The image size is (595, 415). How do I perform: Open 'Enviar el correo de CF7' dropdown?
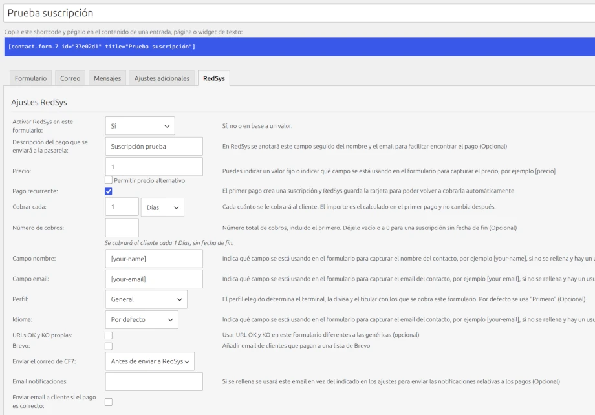pos(150,361)
